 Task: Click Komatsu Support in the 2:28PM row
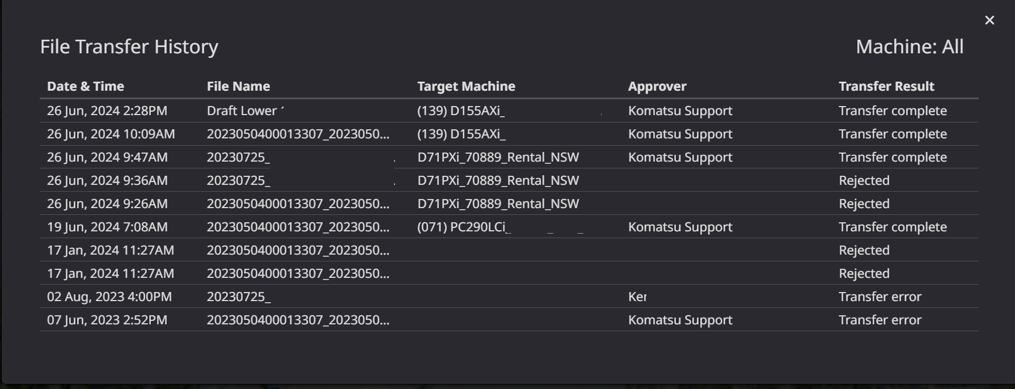pos(680,111)
